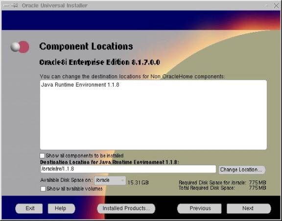
Task: Go back with the Previous button
Action: pyautogui.click(x=199, y=208)
